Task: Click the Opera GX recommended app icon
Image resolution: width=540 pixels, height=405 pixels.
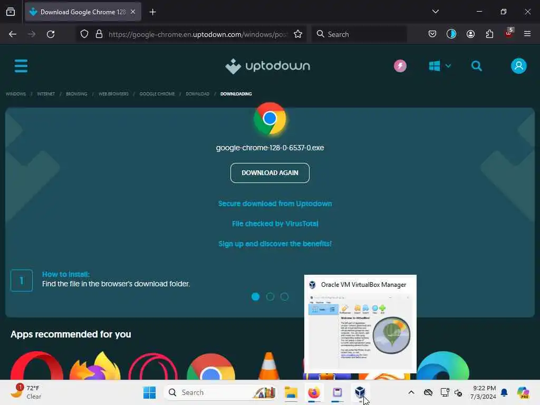Action: [x=153, y=367]
